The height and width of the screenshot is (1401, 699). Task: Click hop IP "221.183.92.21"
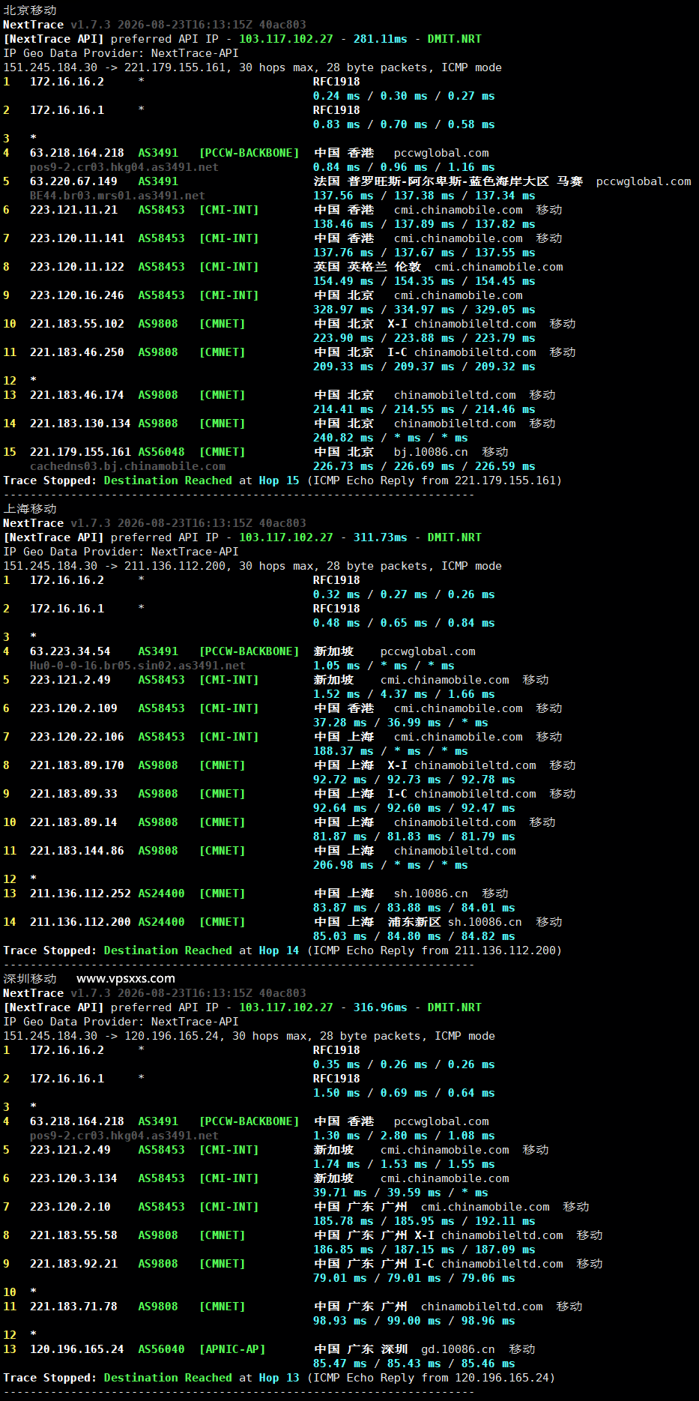click(x=73, y=1264)
